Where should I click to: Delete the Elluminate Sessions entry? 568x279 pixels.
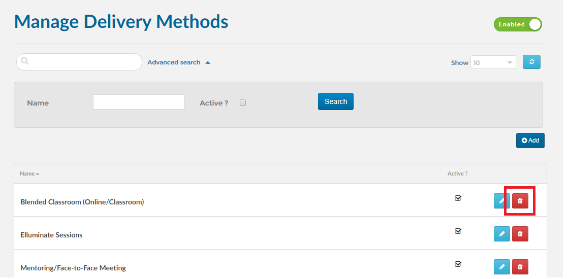pos(520,234)
